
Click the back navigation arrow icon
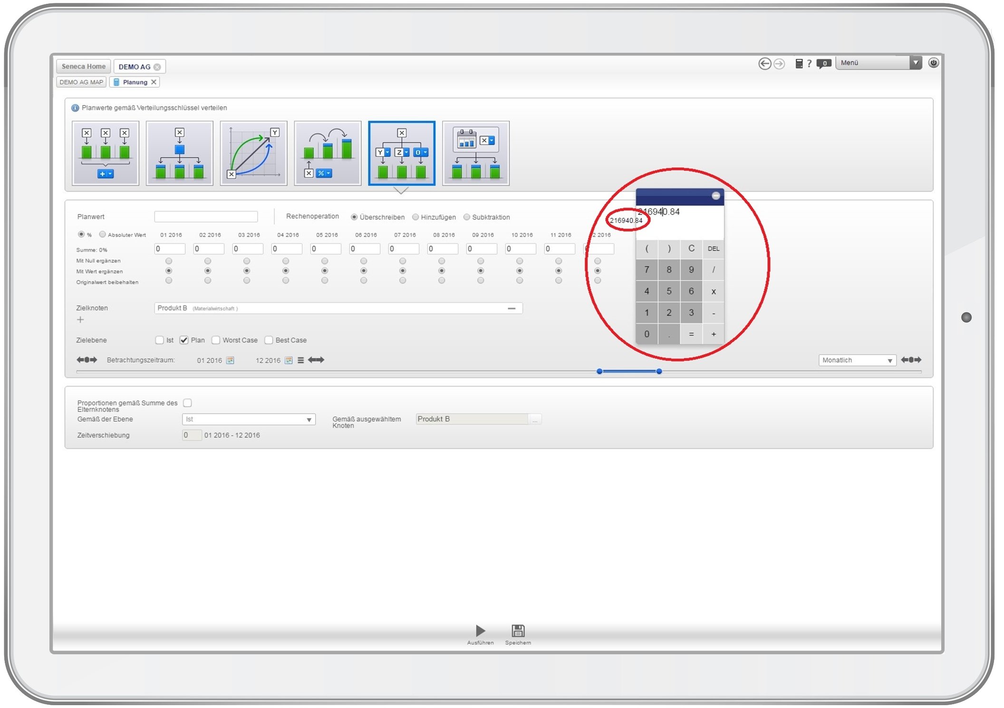point(764,63)
